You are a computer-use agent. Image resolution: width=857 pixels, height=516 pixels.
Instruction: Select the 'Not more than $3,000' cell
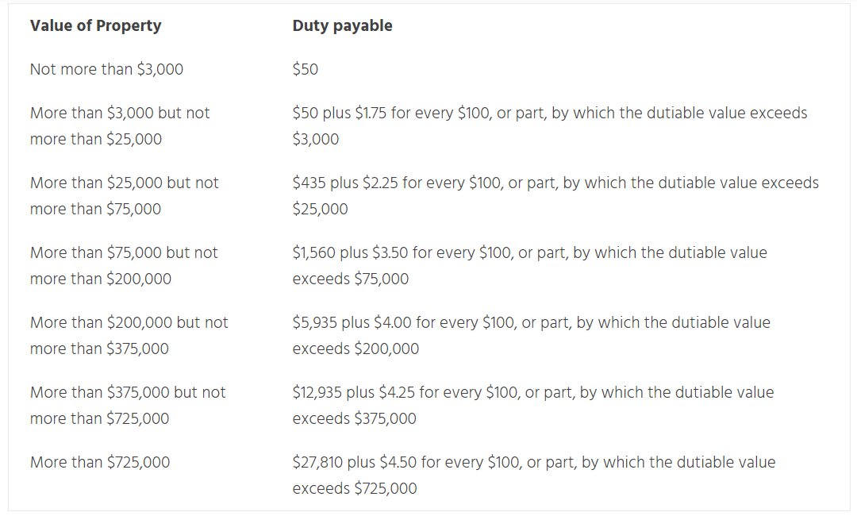click(x=106, y=69)
